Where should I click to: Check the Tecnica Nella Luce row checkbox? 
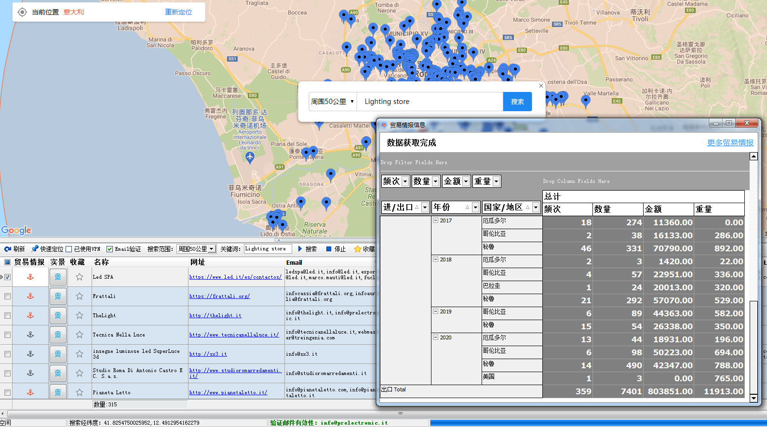point(7,335)
